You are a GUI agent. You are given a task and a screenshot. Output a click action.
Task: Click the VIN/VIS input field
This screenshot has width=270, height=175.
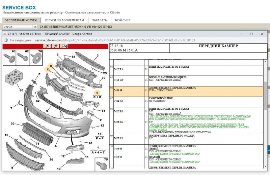tap(17, 26)
